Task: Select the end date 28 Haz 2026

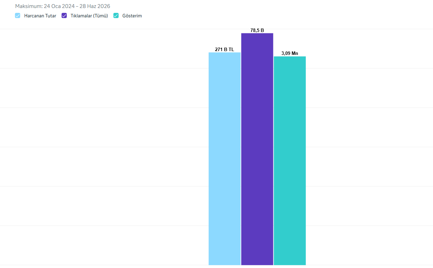Action: pyautogui.click(x=95, y=6)
